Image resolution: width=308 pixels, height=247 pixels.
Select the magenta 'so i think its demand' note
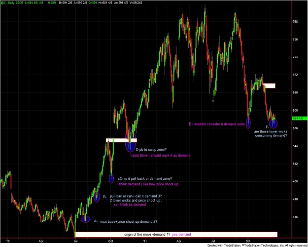pos(130,205)
